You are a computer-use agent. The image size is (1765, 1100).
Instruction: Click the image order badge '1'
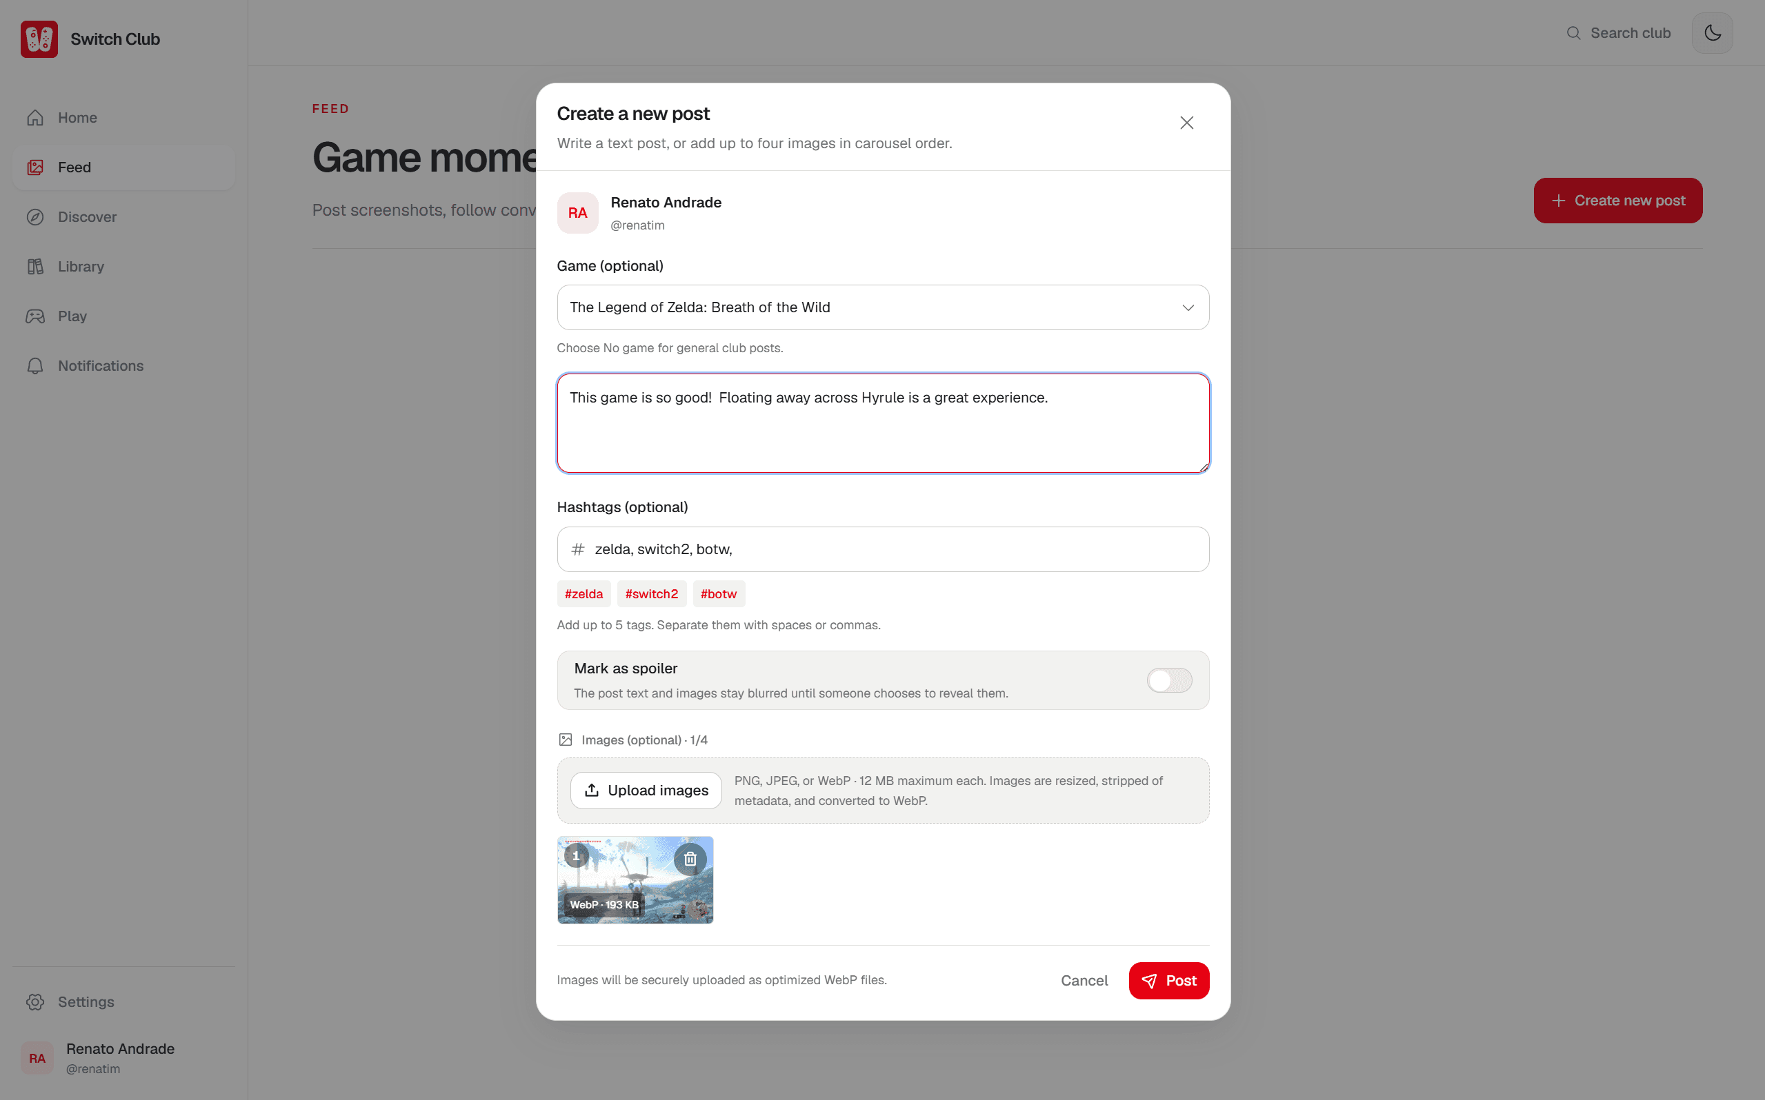click(576, 855)
